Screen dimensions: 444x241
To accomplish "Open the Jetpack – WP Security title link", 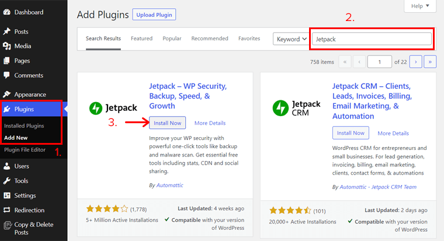I will point(188,96).
